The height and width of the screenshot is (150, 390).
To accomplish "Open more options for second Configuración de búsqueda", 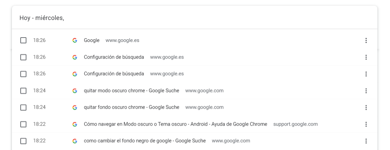I will (366, 74).
